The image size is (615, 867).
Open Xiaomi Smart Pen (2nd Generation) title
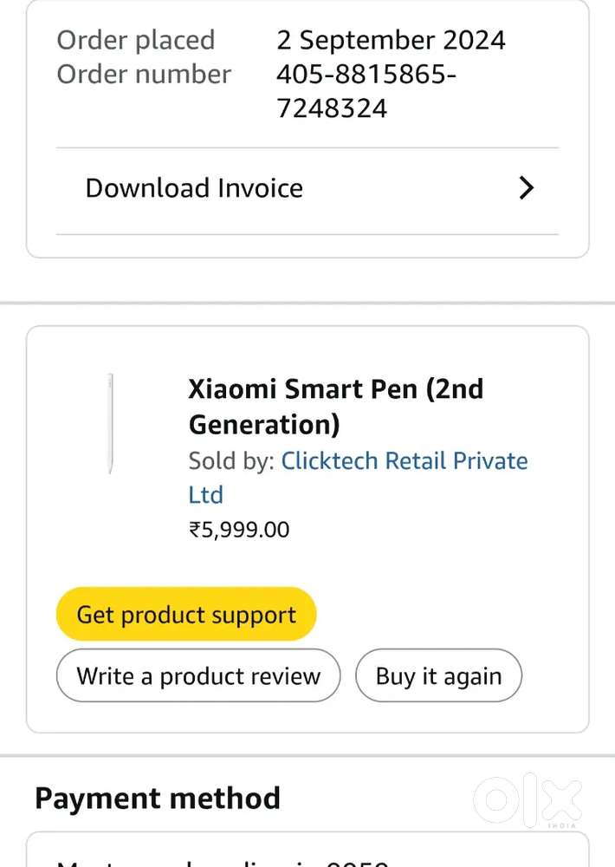point(335,389)
